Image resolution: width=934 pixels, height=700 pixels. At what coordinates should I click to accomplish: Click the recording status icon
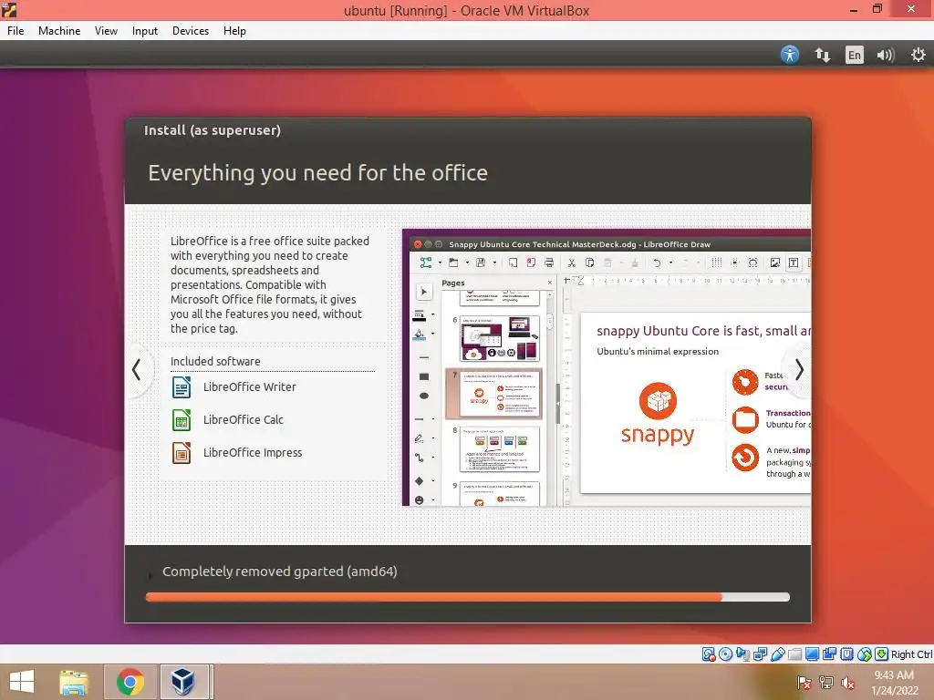[829, 654]
